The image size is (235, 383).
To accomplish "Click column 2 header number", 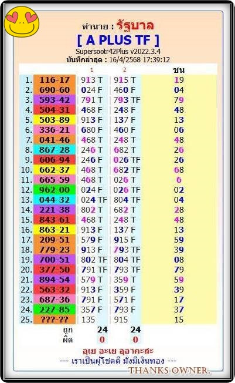I will [124, 70].
